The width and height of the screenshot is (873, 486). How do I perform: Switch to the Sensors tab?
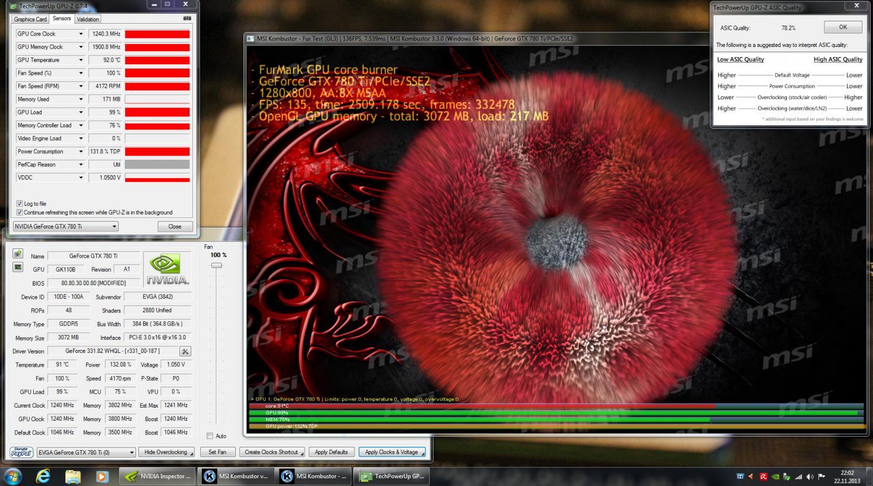pyautogui.click(x=62, y=18)
